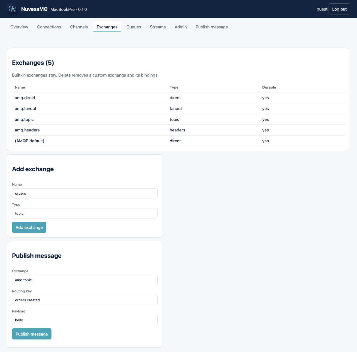Select the (AMQP default) exchange name

(x=30, y=141)
